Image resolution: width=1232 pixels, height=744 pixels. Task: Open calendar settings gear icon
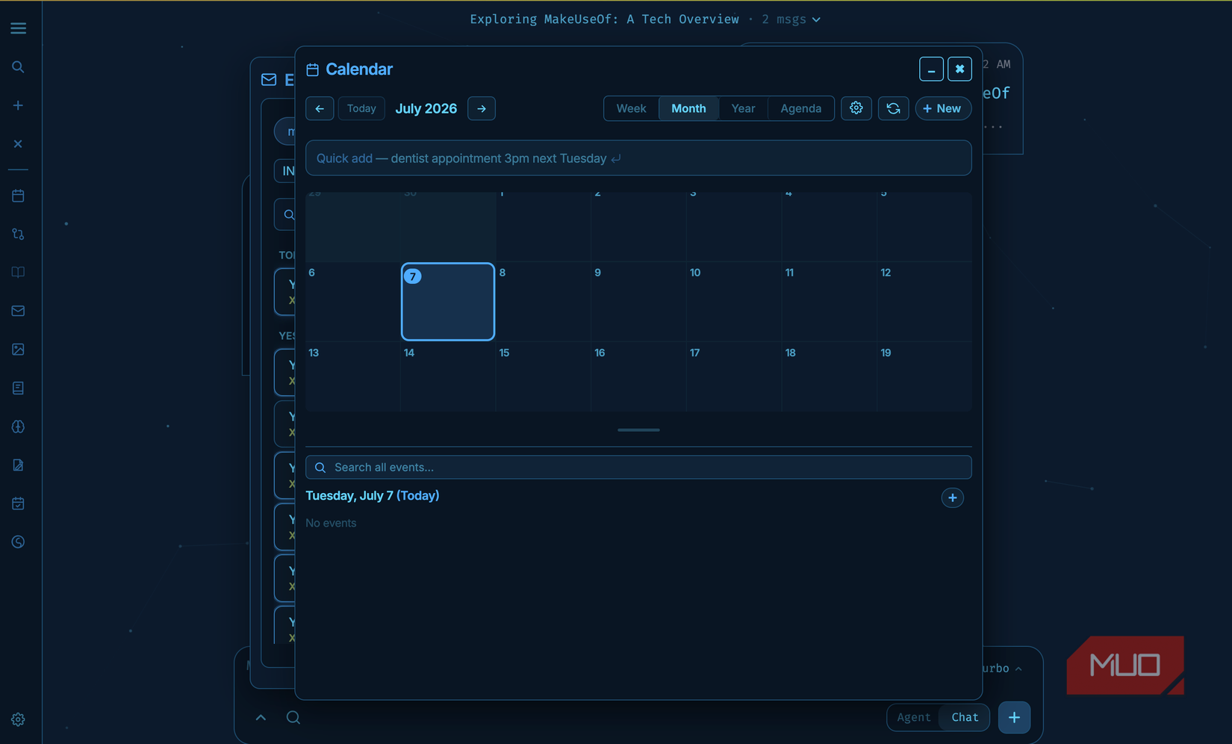856,108
